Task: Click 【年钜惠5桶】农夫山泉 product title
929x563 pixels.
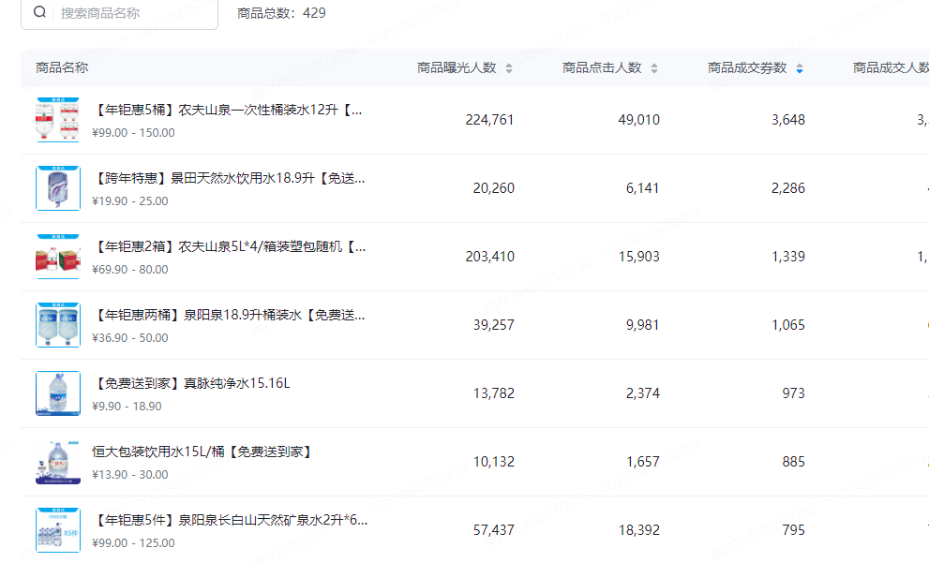Action: pos(228,111)
